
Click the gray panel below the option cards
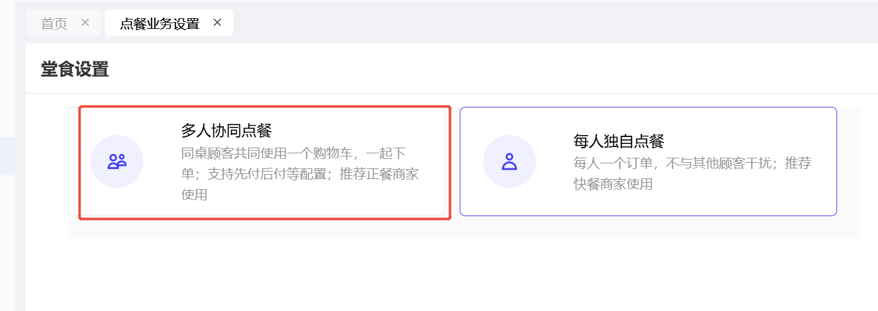coord(463,227)
